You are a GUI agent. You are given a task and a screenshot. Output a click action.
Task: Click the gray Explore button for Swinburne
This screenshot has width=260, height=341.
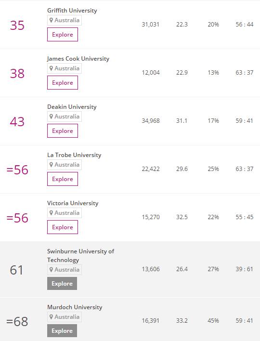62,283
